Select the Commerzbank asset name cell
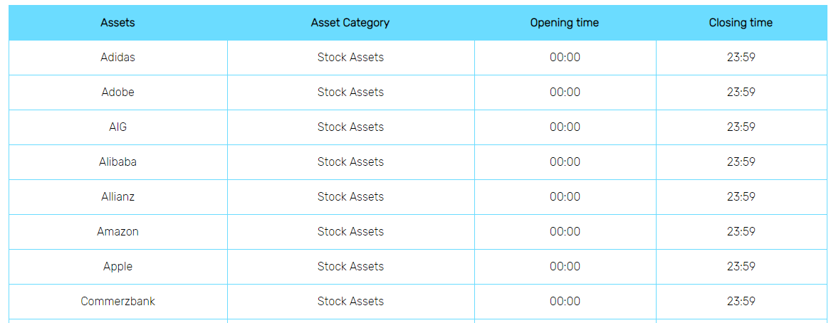The image size is (836, 323). (x=117, y=302)
